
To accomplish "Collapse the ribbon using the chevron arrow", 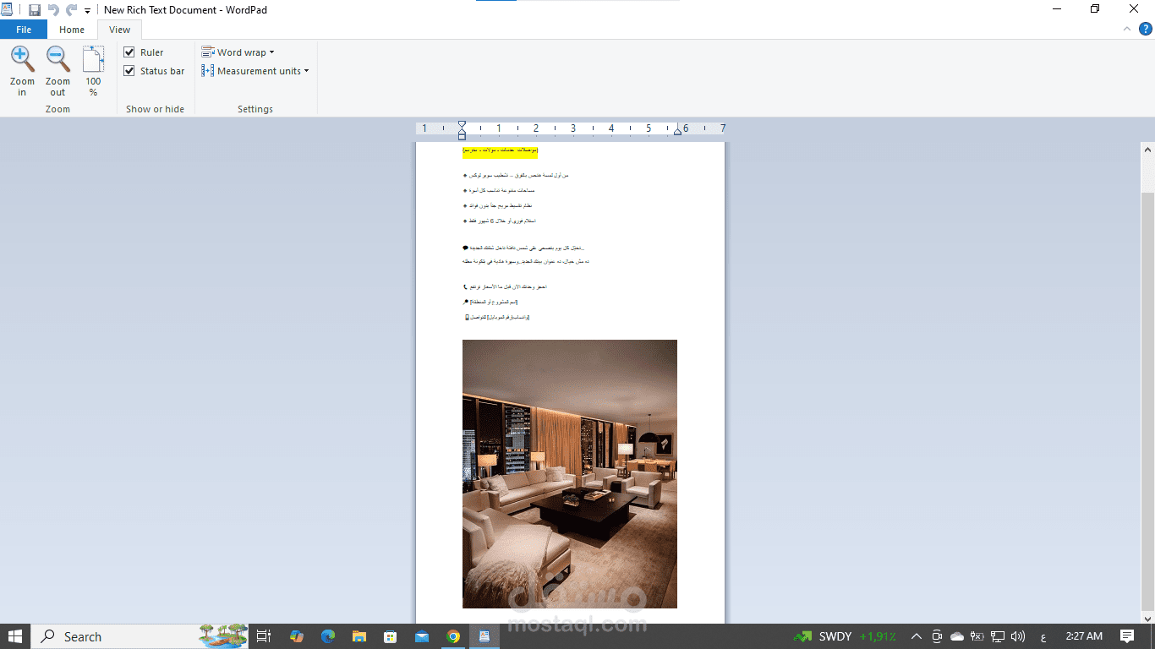I will 1126,29.
